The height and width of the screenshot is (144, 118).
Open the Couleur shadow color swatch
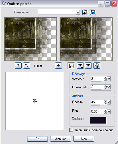(x=98, y=120)
